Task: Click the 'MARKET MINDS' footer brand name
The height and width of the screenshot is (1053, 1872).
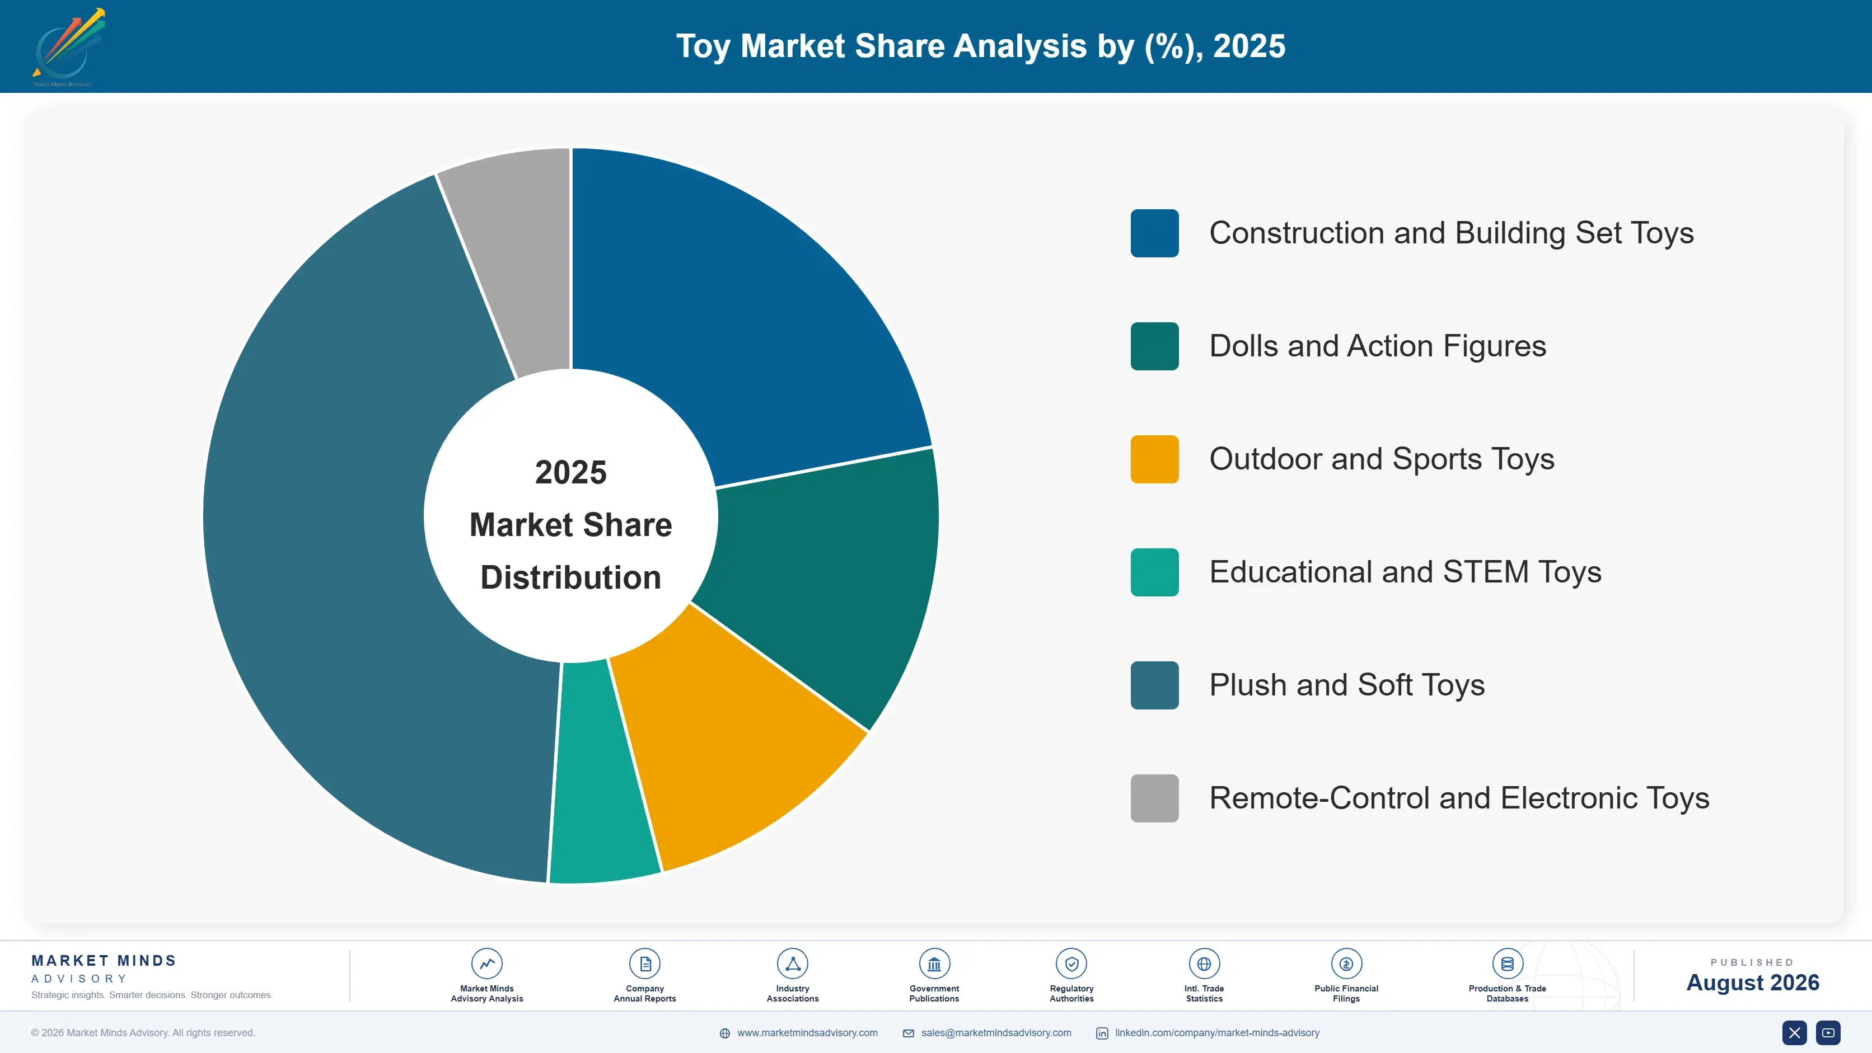Action: point(104,961)
